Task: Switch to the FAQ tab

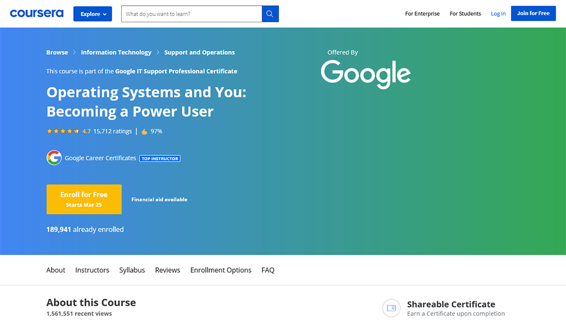Action: click(x=268, y=270)
